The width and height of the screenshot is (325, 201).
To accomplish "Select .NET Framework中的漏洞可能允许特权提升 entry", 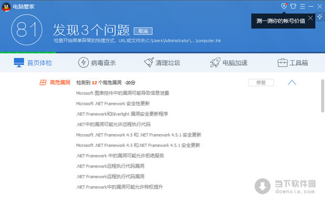I will point(119,187).
